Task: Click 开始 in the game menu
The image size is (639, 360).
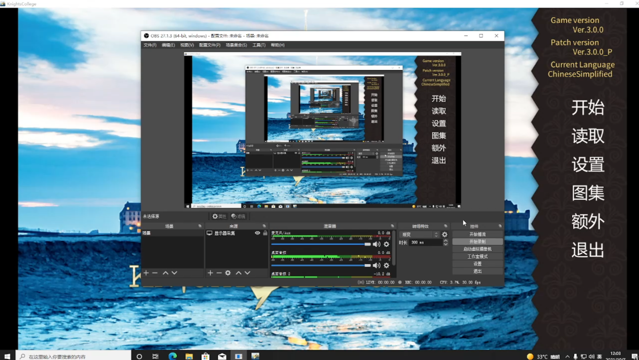Action: point(588,107)
